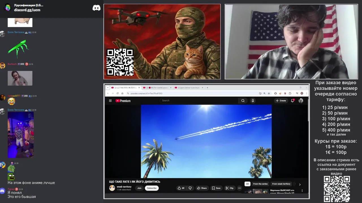This screenshot has height=203, width=362.
Task: Dislike the video with thumbs-down icon
Action: point(190,188)
